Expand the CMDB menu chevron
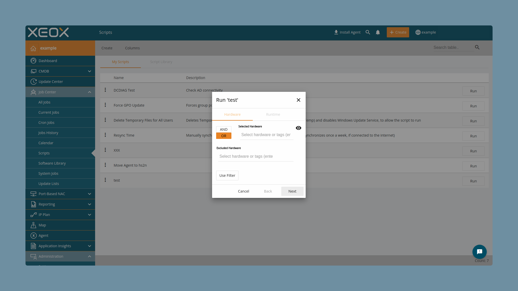Viewport: 518px width, 291px height. pos(90,71)
